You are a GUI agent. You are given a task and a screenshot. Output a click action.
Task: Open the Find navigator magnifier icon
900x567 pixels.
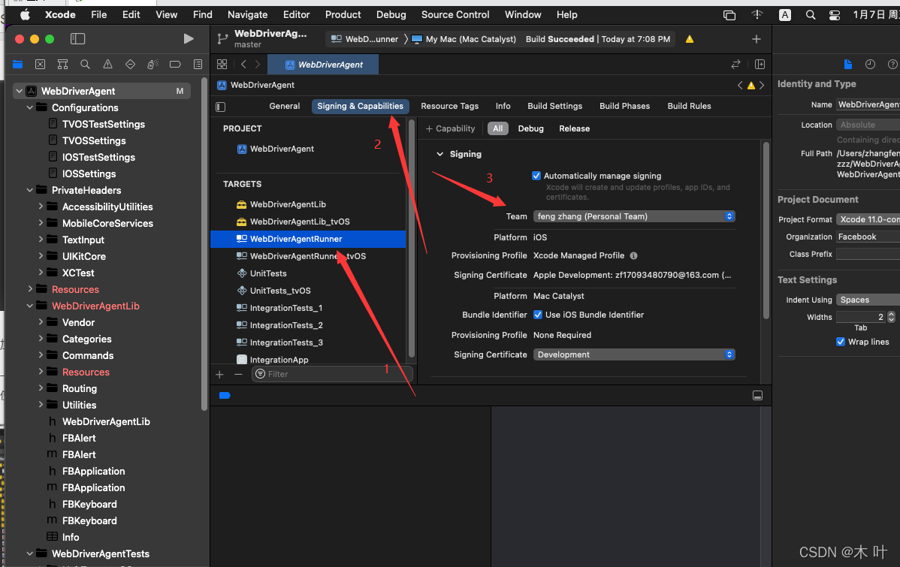coord(85,65)
